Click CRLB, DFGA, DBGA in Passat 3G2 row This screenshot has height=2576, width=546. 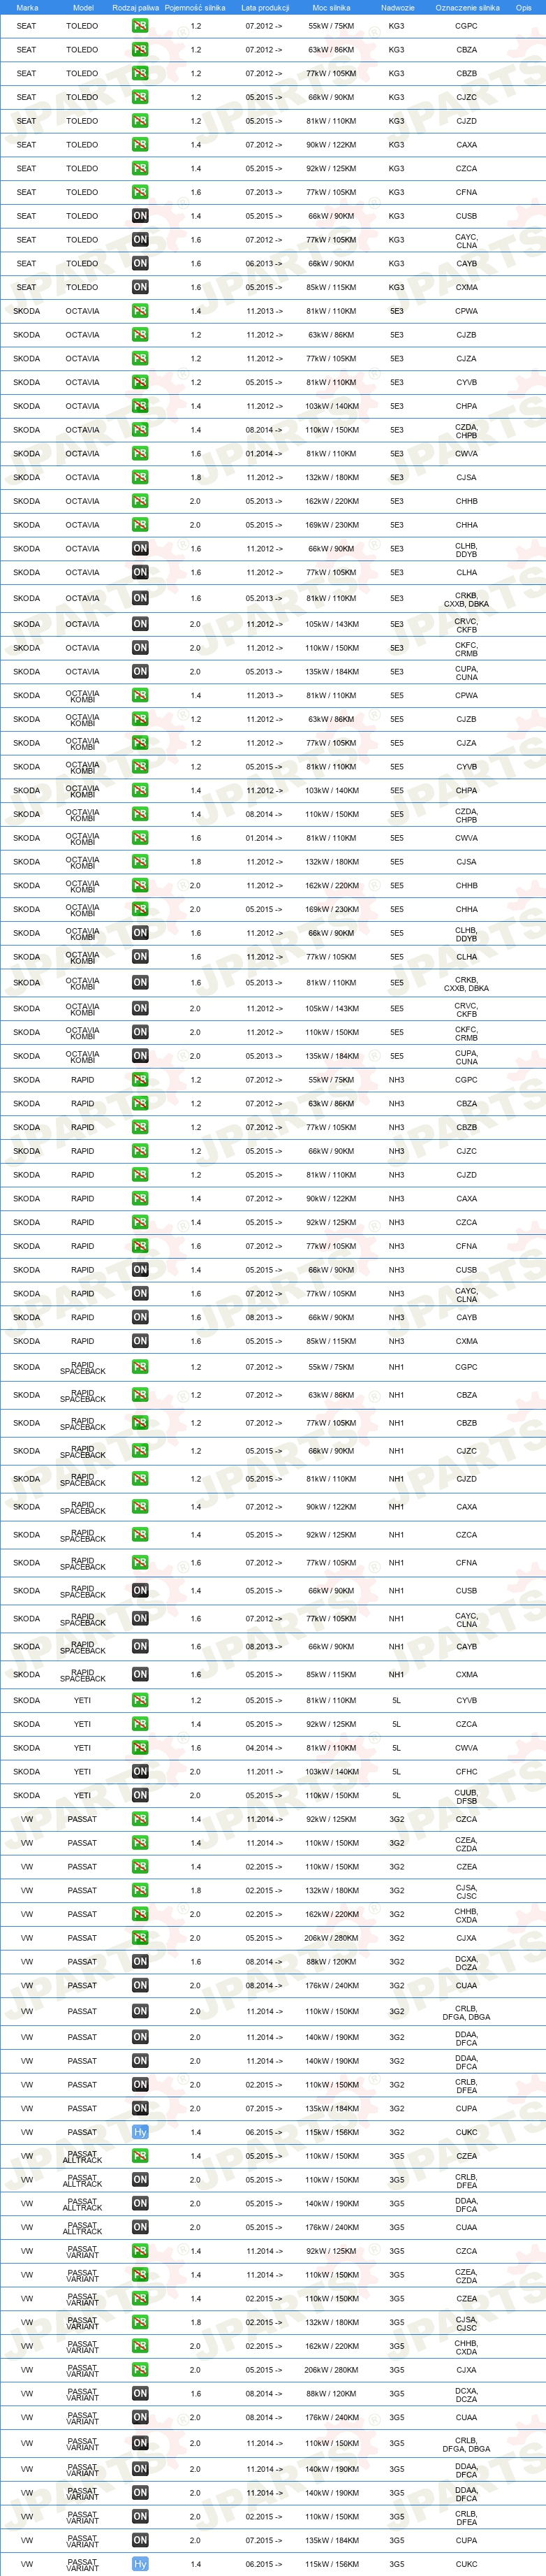[466, 2012]
